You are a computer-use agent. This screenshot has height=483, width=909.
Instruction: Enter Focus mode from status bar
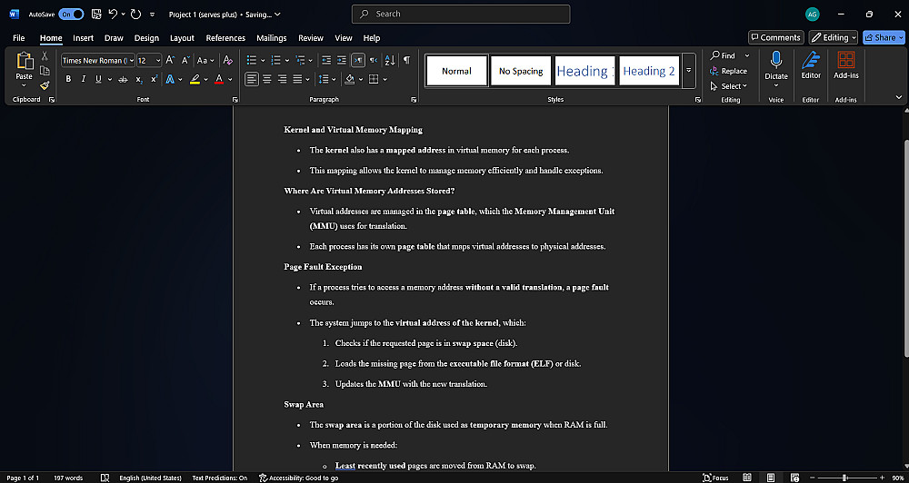(x=715, y=478)
